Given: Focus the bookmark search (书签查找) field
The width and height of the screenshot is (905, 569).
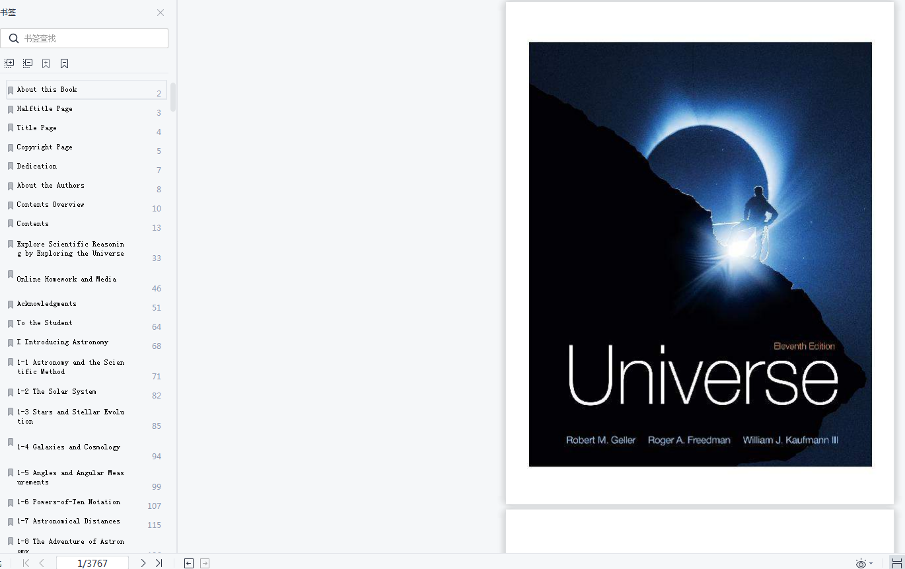Looking at the screenshot, I should (85, 38).
